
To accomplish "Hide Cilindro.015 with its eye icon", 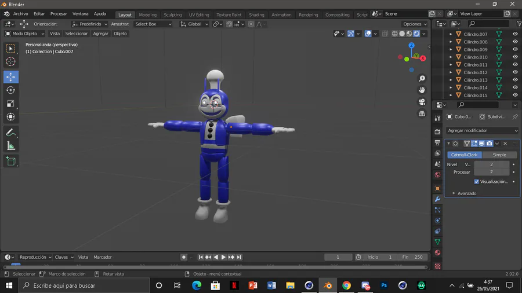I will tap(515, 95).
